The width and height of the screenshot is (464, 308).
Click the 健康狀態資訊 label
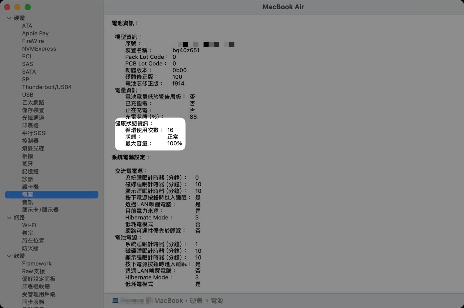(134, 123)
